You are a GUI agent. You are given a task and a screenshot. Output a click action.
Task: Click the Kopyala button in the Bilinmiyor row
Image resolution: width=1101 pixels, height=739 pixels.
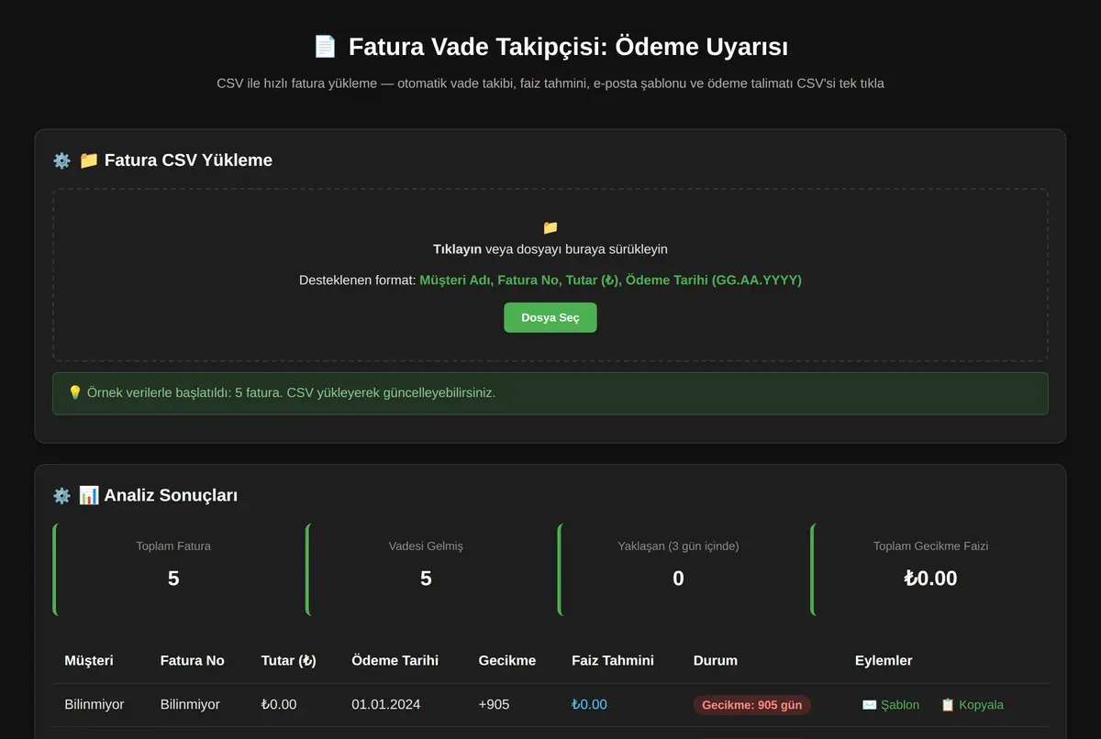tap(972, 704)
